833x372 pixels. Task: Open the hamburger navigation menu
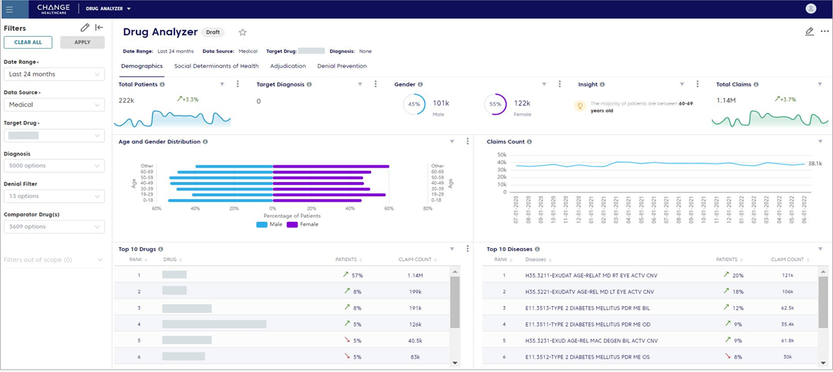point(9,9)
